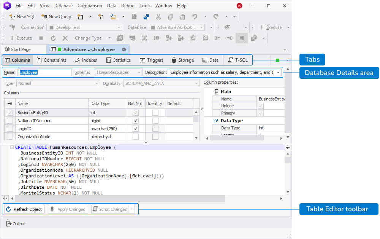Click the BusinessEntityID column name cell

point(52,113)
